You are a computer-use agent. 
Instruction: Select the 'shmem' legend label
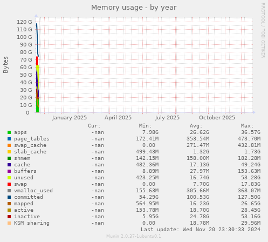coord(22,158)
